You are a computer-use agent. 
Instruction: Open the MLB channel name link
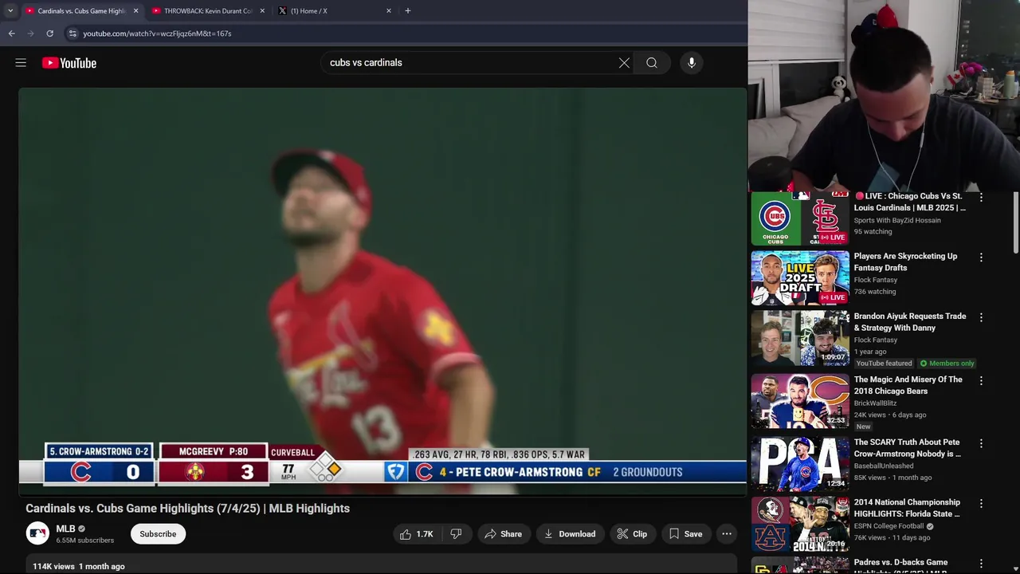click(x=65, y=529)
